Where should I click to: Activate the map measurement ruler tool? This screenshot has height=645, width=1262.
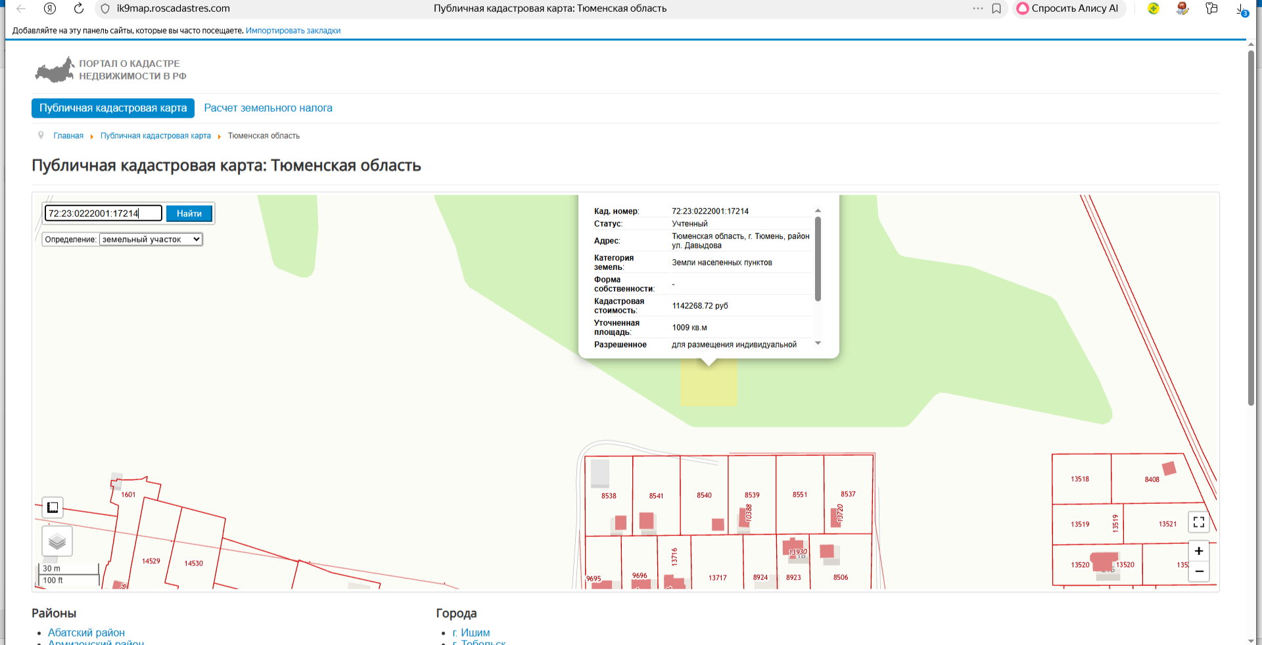coord(53,507)
